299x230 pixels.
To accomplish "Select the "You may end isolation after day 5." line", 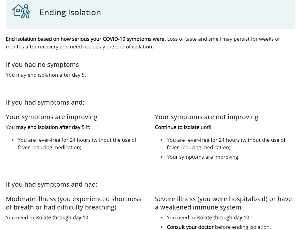I will tap(46, 75).
